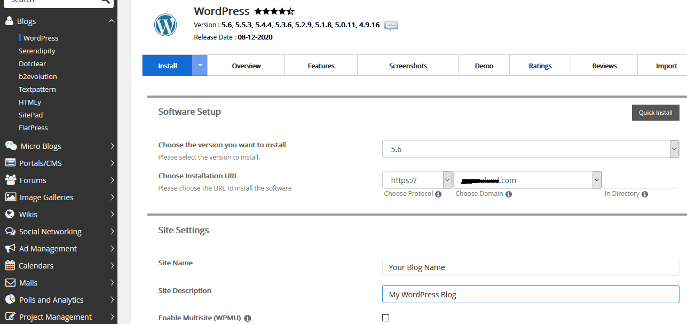Show info for Choose Protocol
The height and width of the screenshot is (324, 687).
438,194
